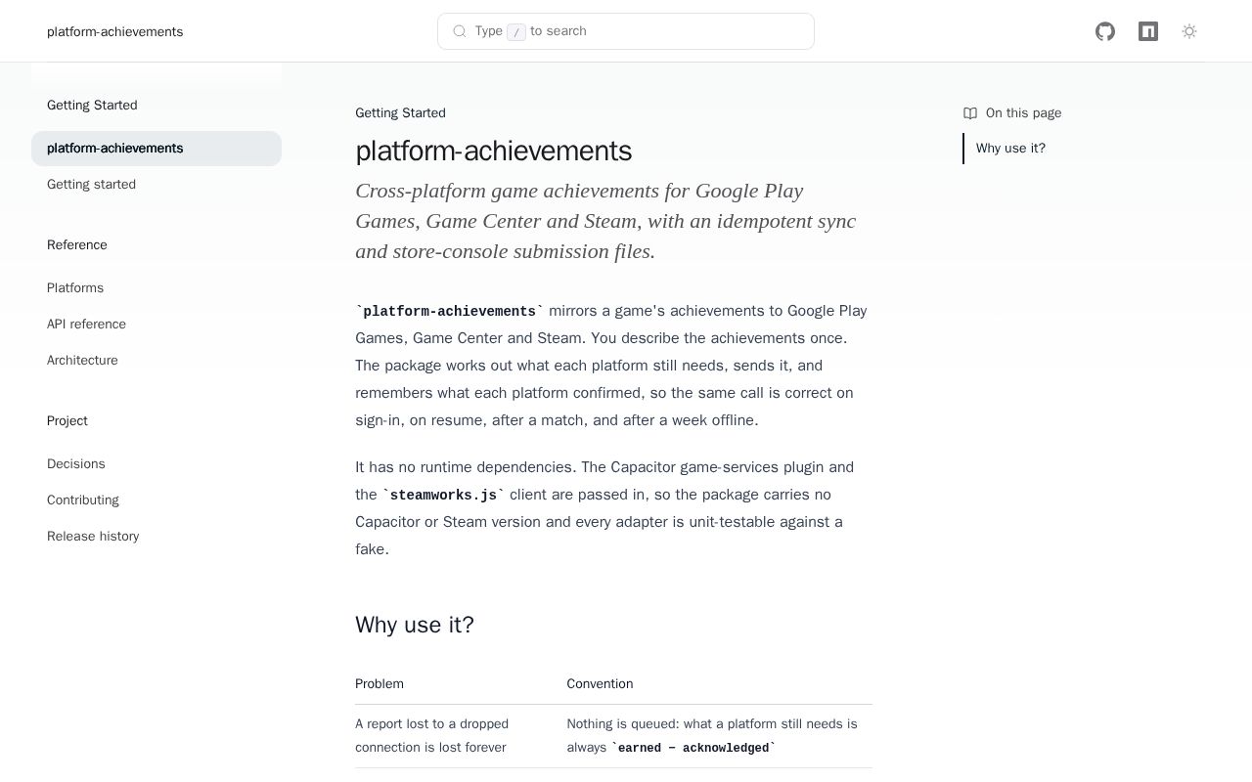1252x782 pixels.
Task: Click the 'Getting Started' breadcrumb above title
Action: coord(400,113)
